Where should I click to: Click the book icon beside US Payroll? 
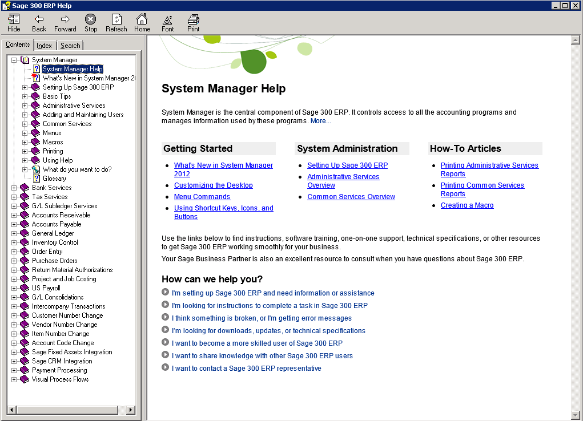click(25, 288)
